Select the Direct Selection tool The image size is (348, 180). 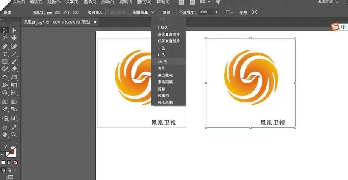coord(14,30)
